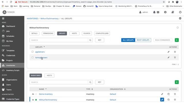
Task: Switch to ROOT GROUPS toggle
Action: pyautogui.click(x=143, y=40)
